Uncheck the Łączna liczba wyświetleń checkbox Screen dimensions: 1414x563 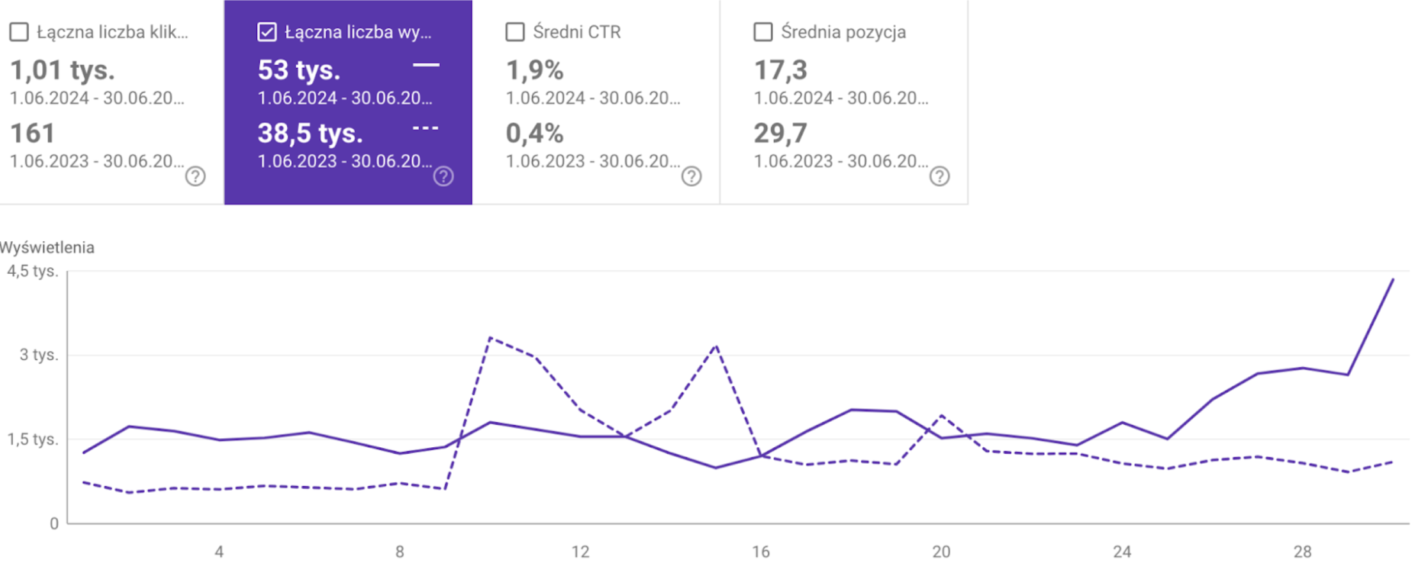pyautogui.click(x=267, y=32)
